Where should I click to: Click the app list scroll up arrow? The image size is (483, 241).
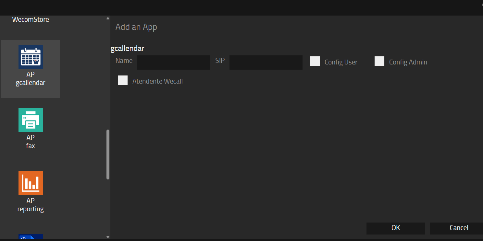pos(108,18)
